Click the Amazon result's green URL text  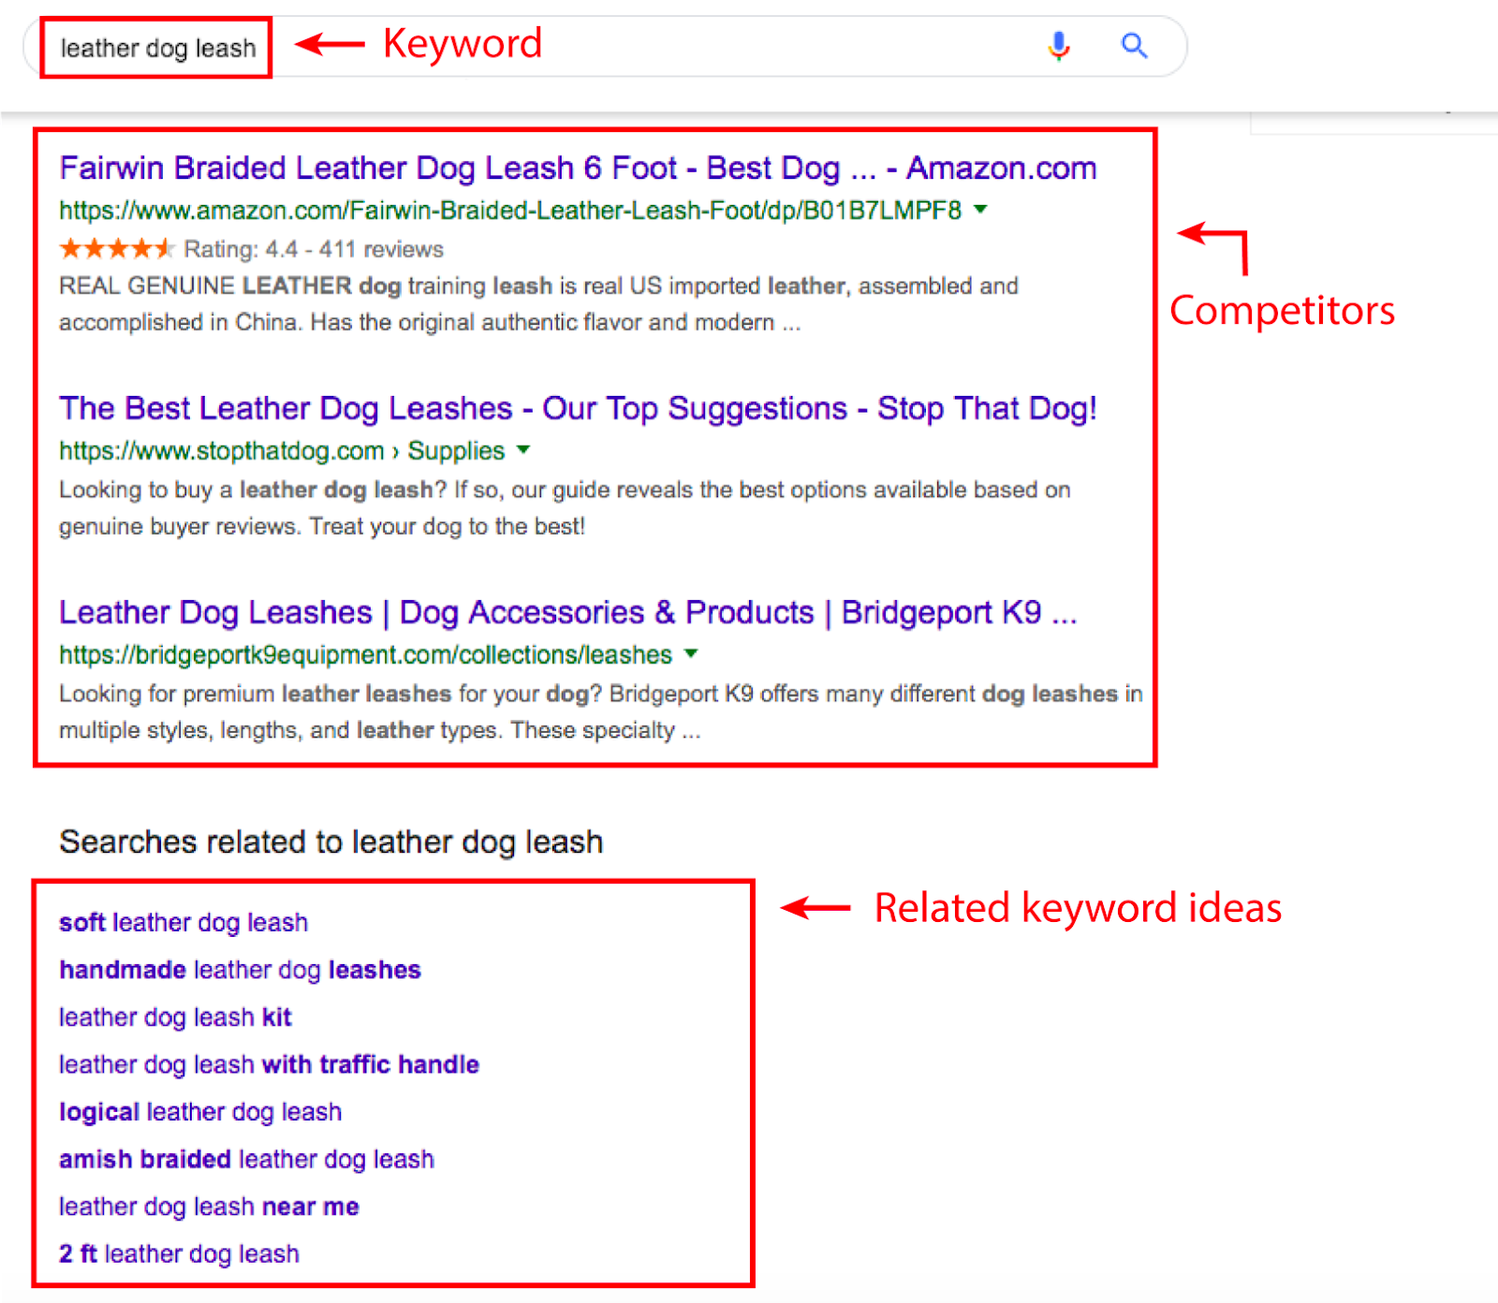[x=510, y=211]
